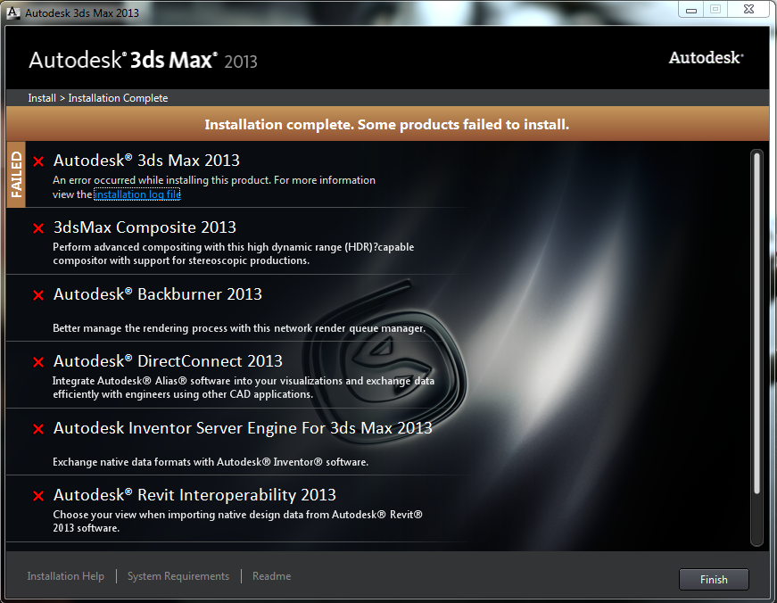Click the Autodesk logo at top right
This screenshot has height=603, width=777.
tap(705, 57)
